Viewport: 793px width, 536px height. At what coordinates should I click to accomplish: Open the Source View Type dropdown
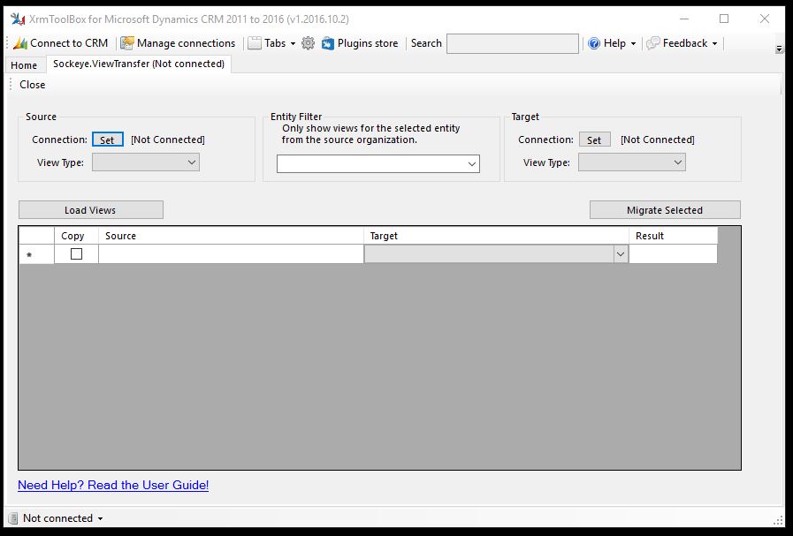coord(146,162)
